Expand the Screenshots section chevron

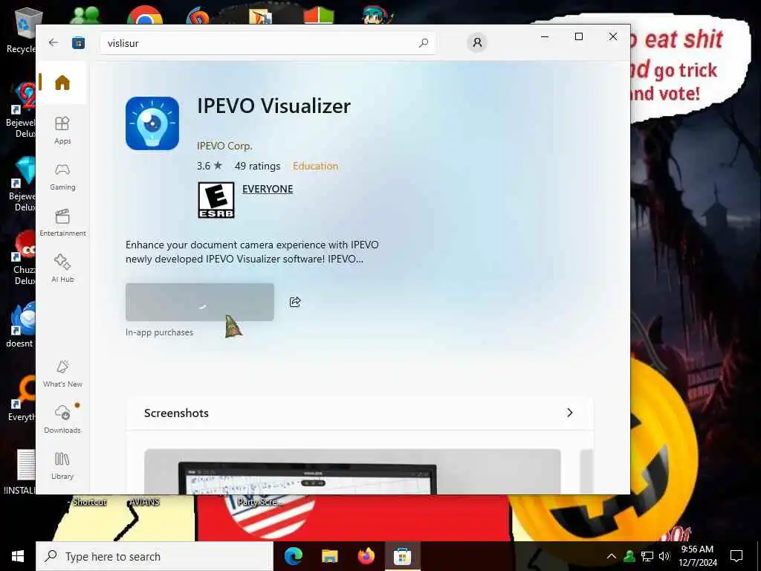point(570,413)
